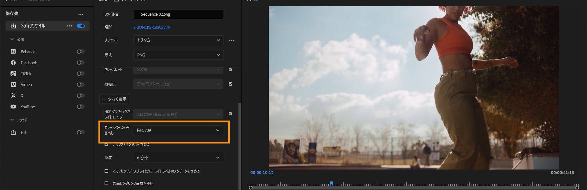Click the out-point handle on preview timeline
This screenshot has width=587, height=190.
pyautogui.click(x=577, y=188)
